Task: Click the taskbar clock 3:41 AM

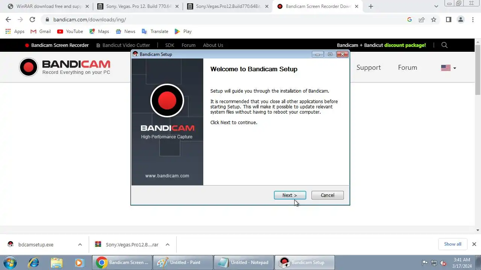Action: (462, 260)
